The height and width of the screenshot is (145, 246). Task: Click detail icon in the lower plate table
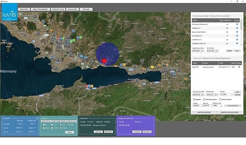(x=239, y=67)
